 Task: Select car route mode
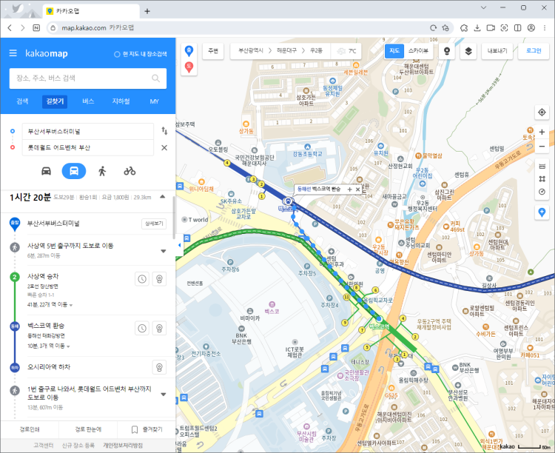pyautogui.click(x=47, y=172)
